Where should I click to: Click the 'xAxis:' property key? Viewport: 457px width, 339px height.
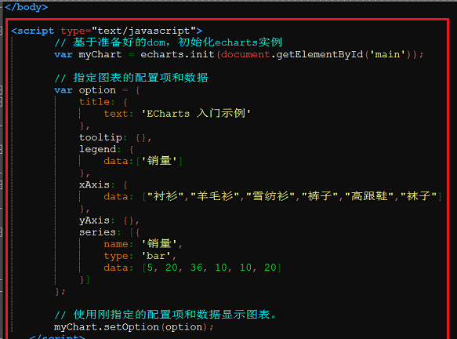tap(97, 184)
